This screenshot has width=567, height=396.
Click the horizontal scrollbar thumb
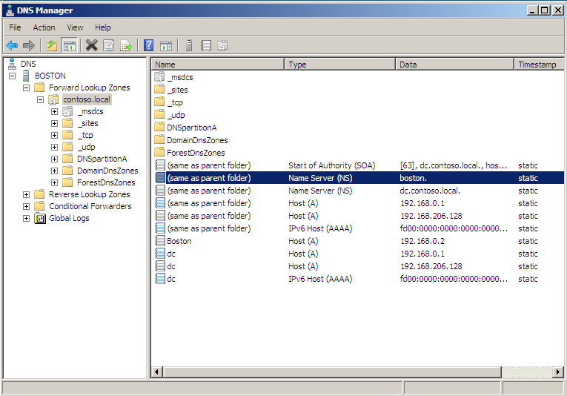pos(332,372)
